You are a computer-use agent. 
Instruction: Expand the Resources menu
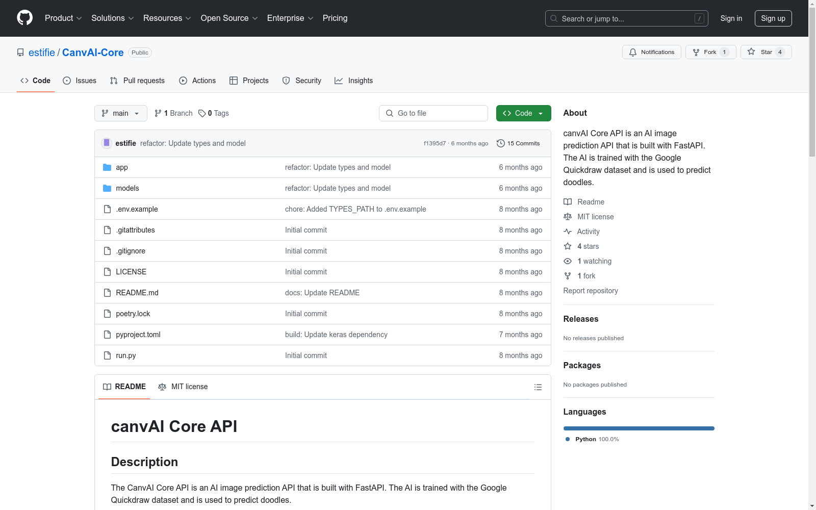(x=167, y=18)
